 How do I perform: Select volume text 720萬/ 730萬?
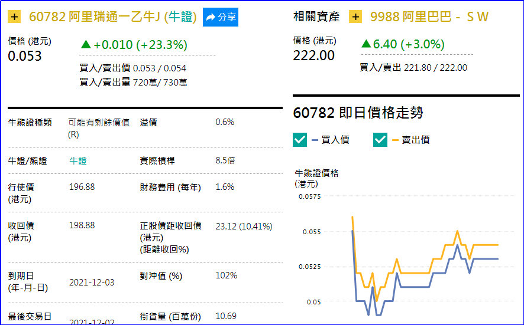tap(160, 83)
